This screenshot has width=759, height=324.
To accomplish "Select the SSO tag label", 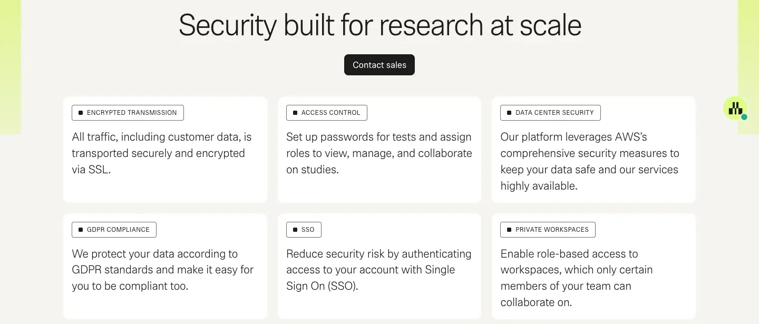I will click(x=304, y=230).
